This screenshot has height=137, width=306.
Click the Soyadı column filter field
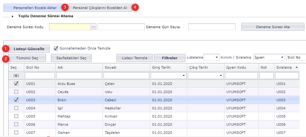click(x=126, y=76)
